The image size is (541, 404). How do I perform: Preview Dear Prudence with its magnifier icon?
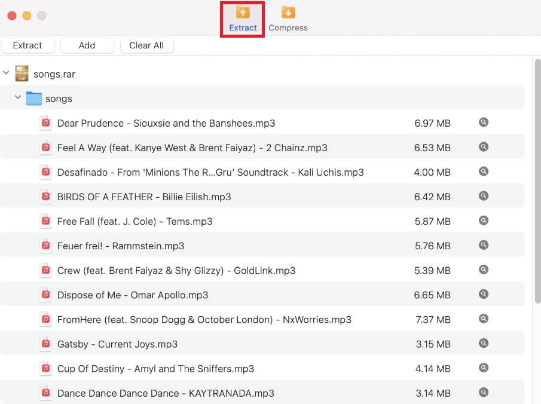coord(484,122)
